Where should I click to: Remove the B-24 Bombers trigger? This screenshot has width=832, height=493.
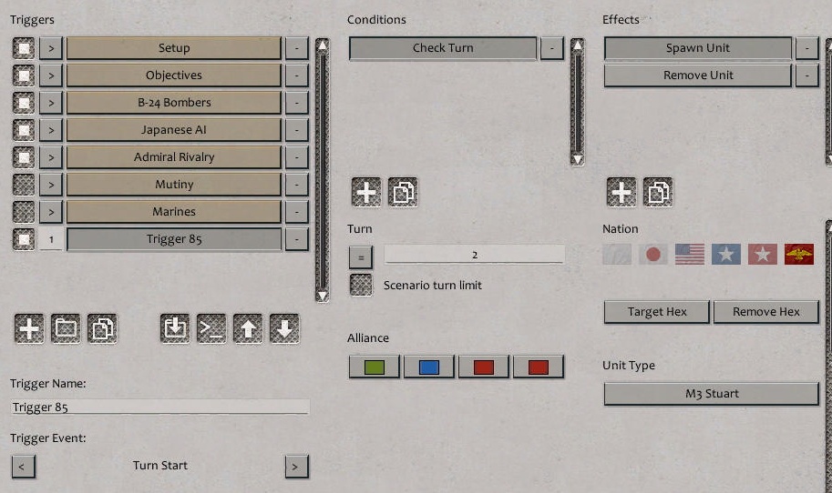click(296, 103)
